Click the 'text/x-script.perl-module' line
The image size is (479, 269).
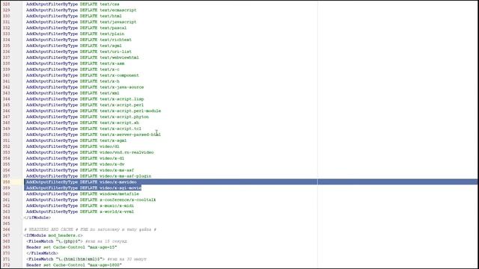[x=94, y=111]
